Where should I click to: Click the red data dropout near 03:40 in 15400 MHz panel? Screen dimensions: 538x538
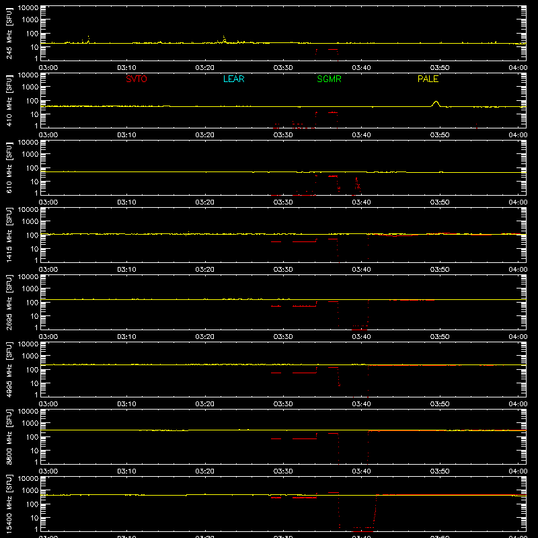click(363, 530)
